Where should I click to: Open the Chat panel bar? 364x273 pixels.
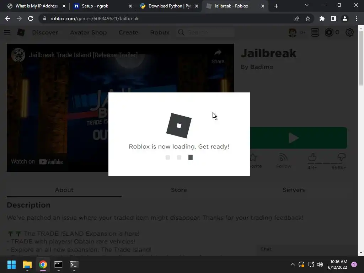pyautogui.click(x=306, y=249)
